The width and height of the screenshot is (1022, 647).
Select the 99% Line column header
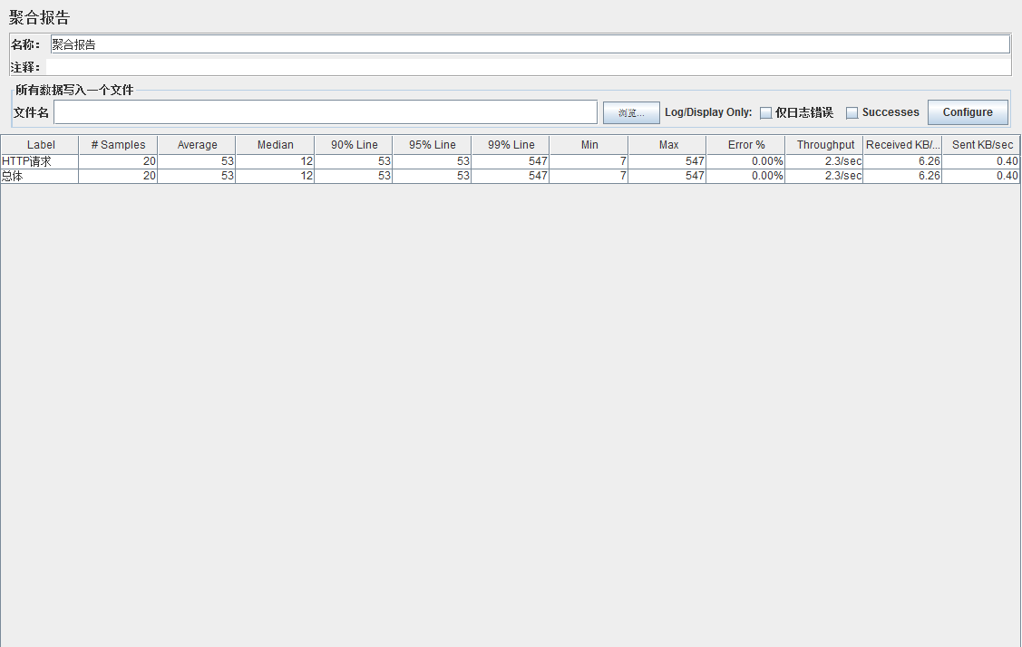(x=511, y=145)
